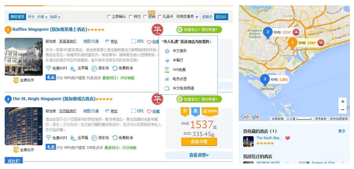Tick the 促销 promotion checkbox

point(145,17)
